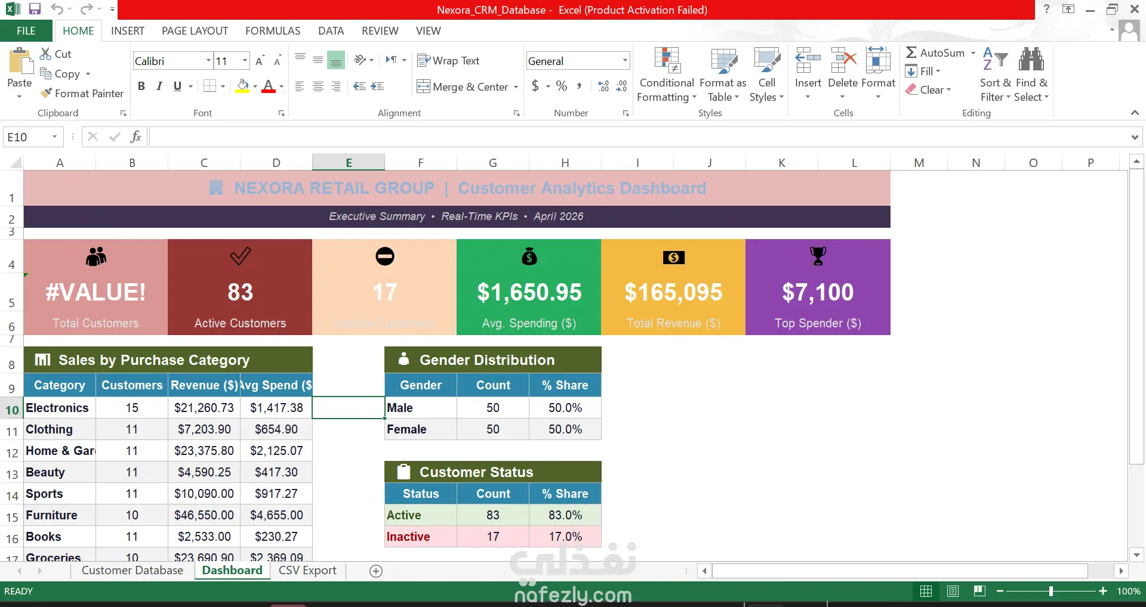
Task: Expand the AutoSum dropdown arrow
Action: pos(973,53)
